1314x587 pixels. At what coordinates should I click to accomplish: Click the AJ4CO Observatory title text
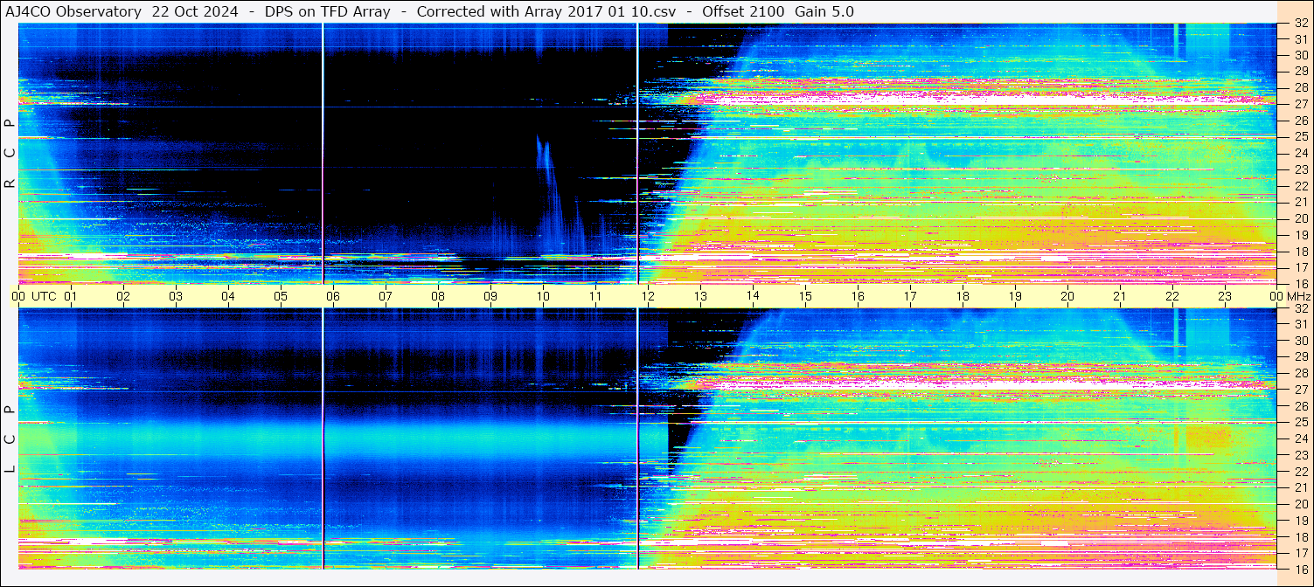pos(73,11)
